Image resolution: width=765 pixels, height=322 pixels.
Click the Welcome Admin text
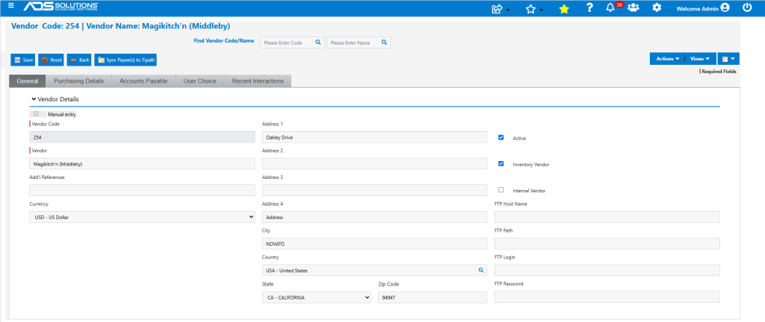point(698,8)
